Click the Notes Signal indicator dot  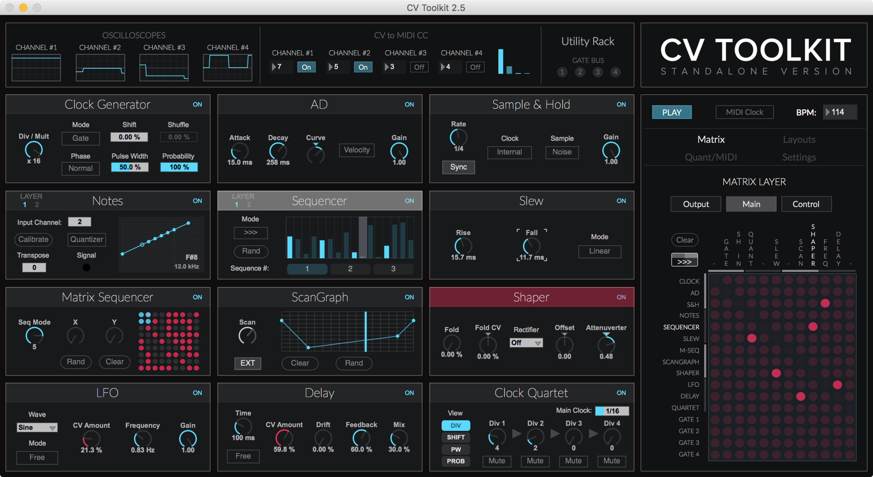pyautogui.click(x=86, y=267)
